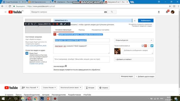
Task: Switch to 'Одноклассники' browser tab
Action: click(x=40, y=2)
